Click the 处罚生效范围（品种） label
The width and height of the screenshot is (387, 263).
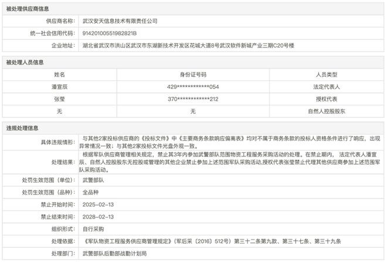pos(48,193)
